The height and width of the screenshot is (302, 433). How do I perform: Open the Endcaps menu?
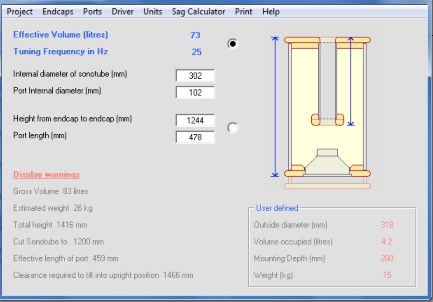point(58,12)
